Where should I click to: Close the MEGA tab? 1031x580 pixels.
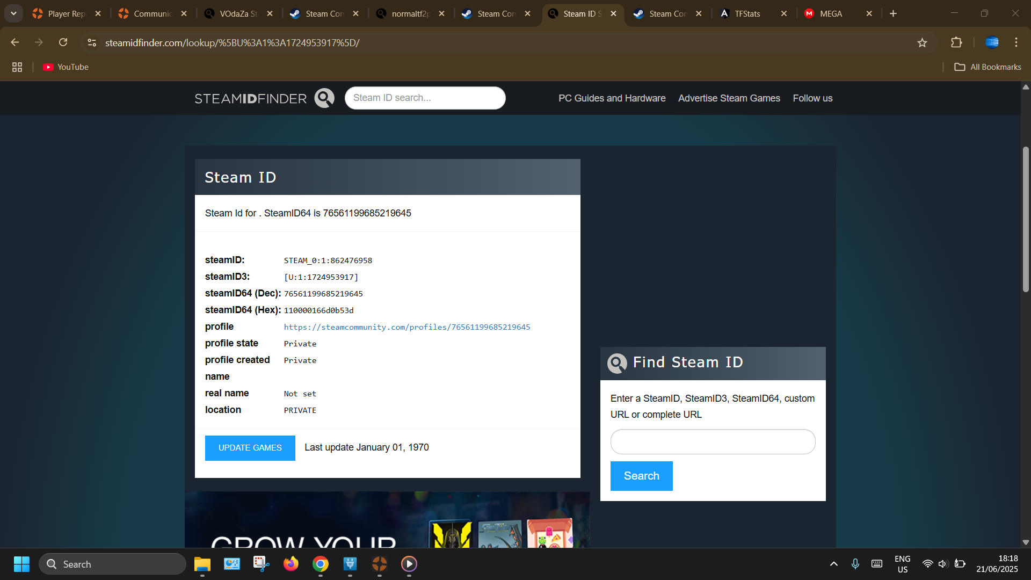tap(869, 14)
